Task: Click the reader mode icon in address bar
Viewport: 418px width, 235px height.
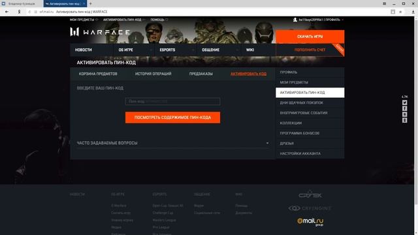Action: 393,12
